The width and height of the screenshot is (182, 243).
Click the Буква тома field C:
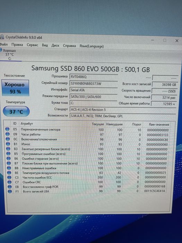pos(93,103)
